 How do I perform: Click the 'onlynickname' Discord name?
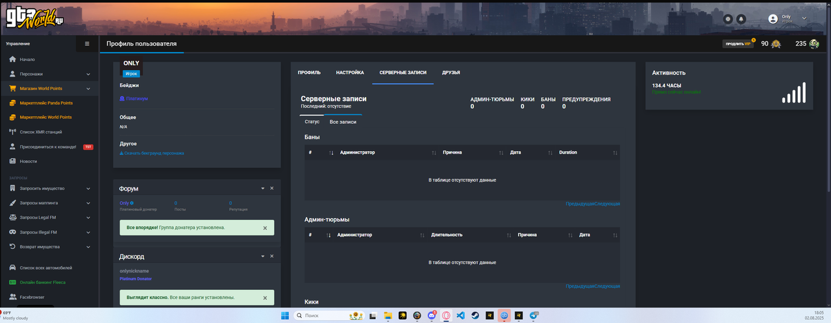coord(134,270)
